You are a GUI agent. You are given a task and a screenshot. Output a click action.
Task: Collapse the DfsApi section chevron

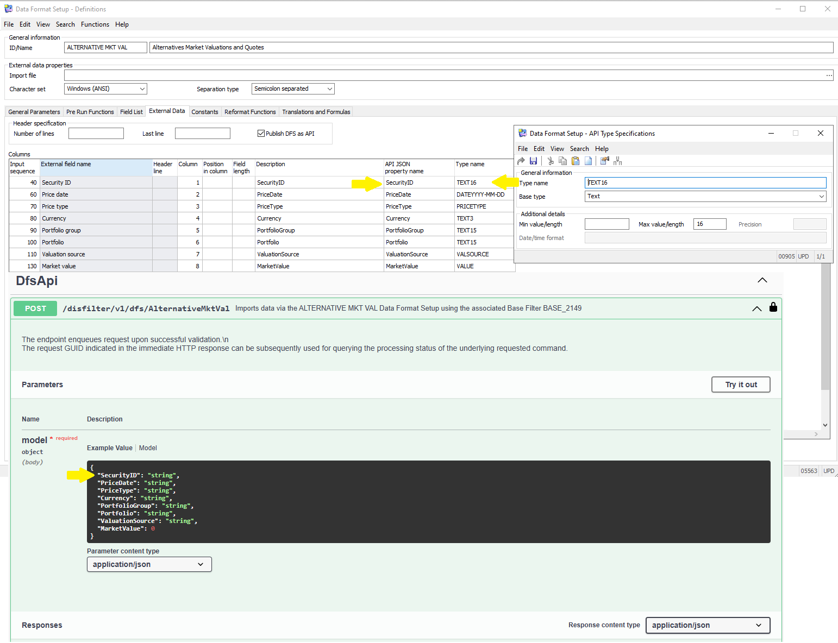tap(762, 280)
